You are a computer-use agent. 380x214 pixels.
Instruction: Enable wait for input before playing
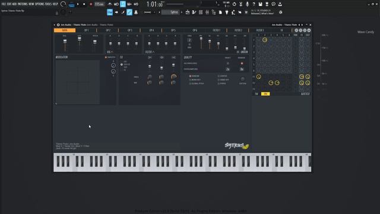coord(116,4)
